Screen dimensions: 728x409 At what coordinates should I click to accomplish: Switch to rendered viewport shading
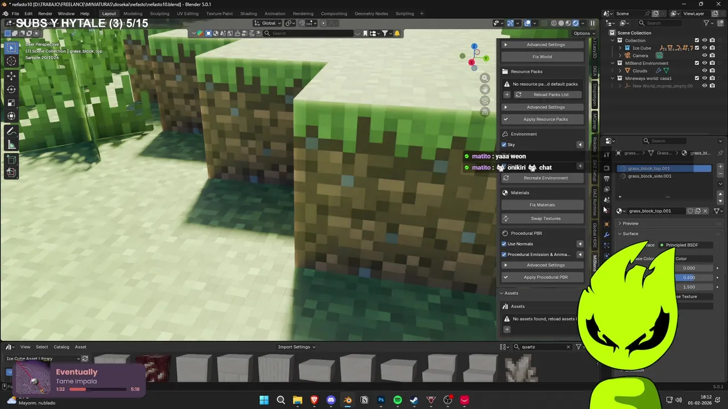pos(576,23)
